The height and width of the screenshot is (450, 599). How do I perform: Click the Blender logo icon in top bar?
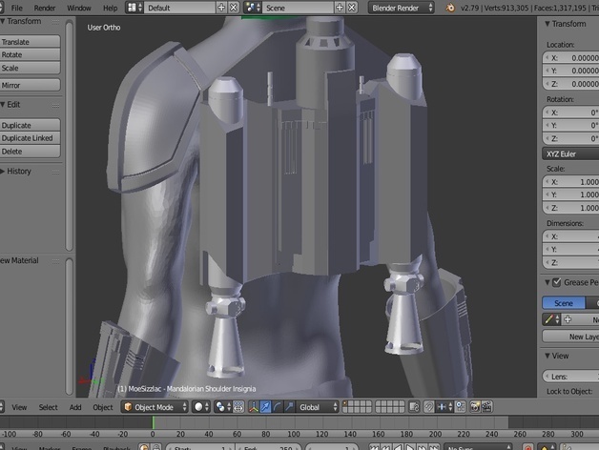coord(449,8)
